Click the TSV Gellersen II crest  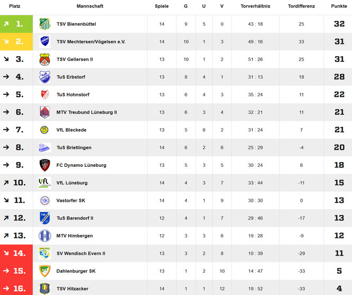pyautogui.click(x=44, y=59)
